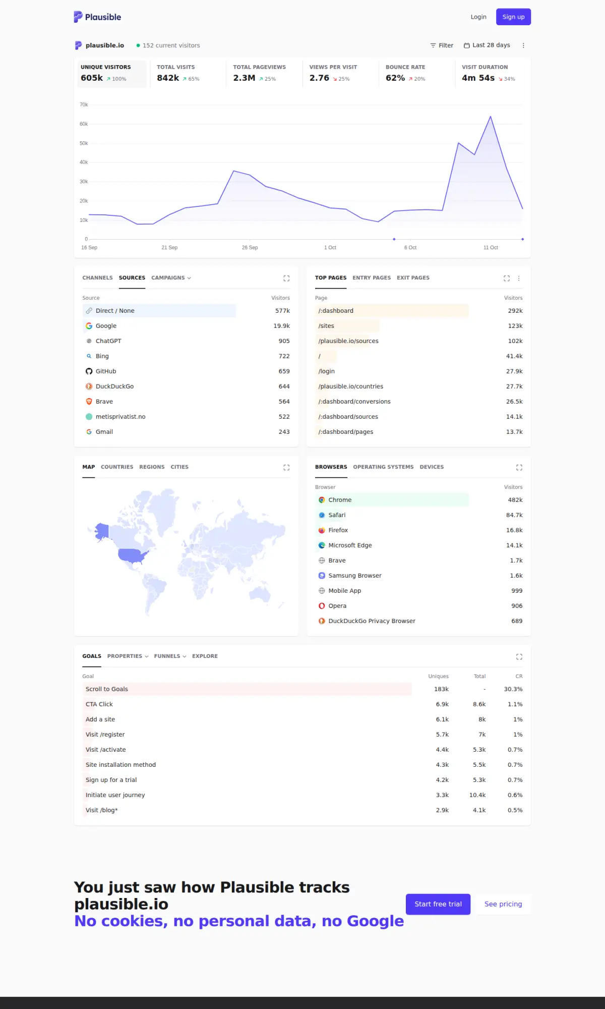Click the chart peak near 11 Oct

490,117
